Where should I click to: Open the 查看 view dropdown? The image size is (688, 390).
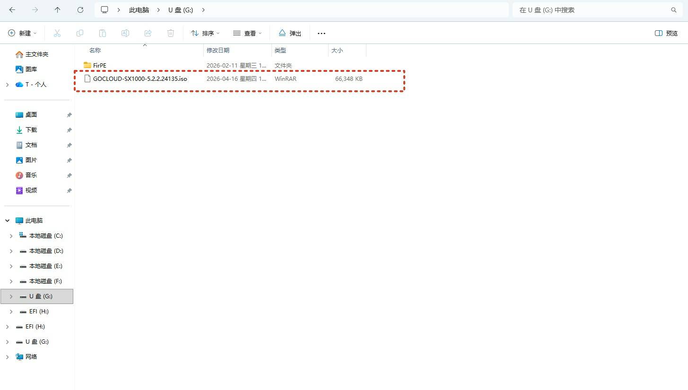click(247, 33)
